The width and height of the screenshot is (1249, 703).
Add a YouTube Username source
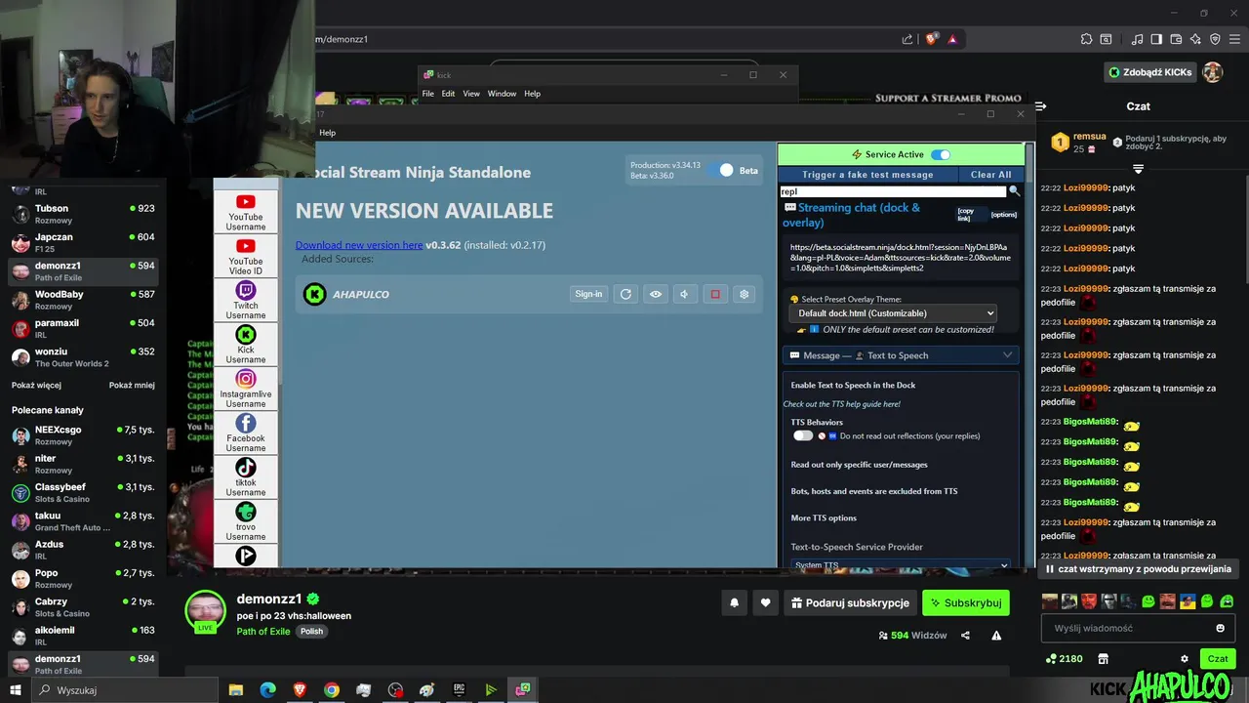[246, 212]
